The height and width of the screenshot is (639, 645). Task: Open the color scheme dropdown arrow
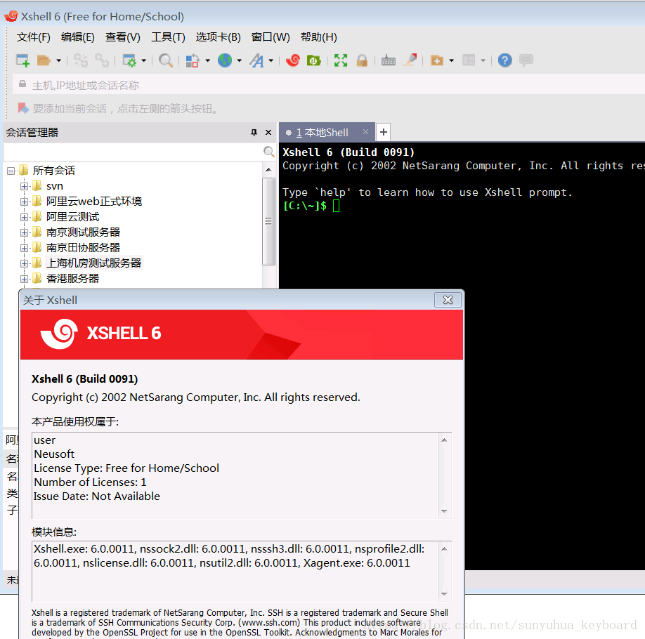pyautogui.click(x=207, y=61)
